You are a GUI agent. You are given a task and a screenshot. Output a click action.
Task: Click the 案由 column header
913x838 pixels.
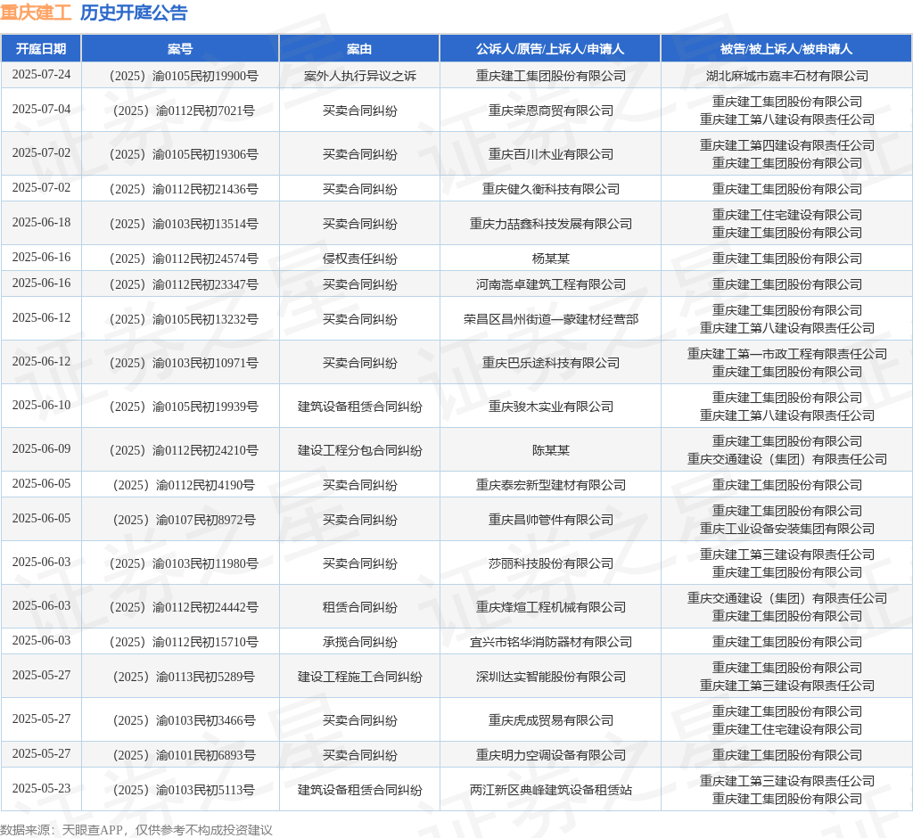coord(359,49)
